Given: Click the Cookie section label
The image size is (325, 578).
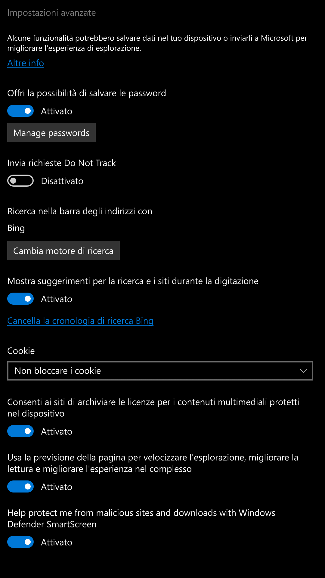Looking at the screenshot, I should (21, 351).
